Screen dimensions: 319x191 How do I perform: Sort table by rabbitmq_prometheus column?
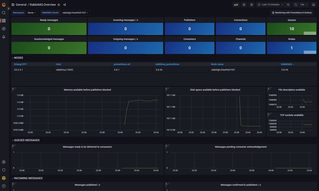click(x=167, y=64)
